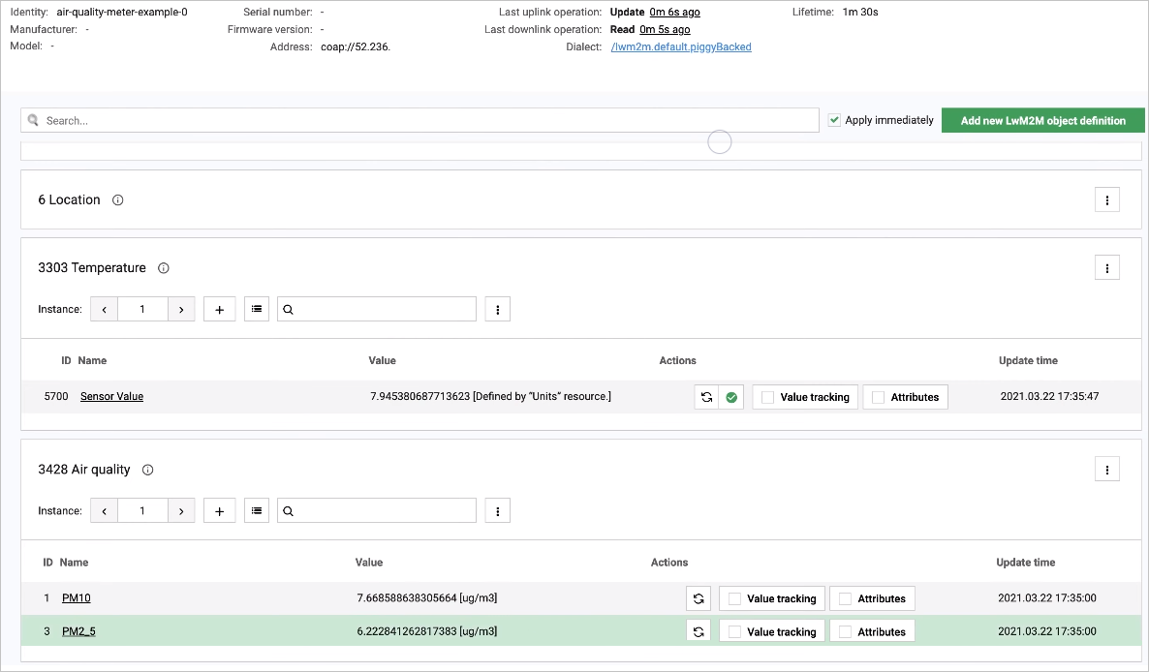The image size is (1149, 672).
Task: Click green check icon in Sensor Value row
Action: (731, 397)
